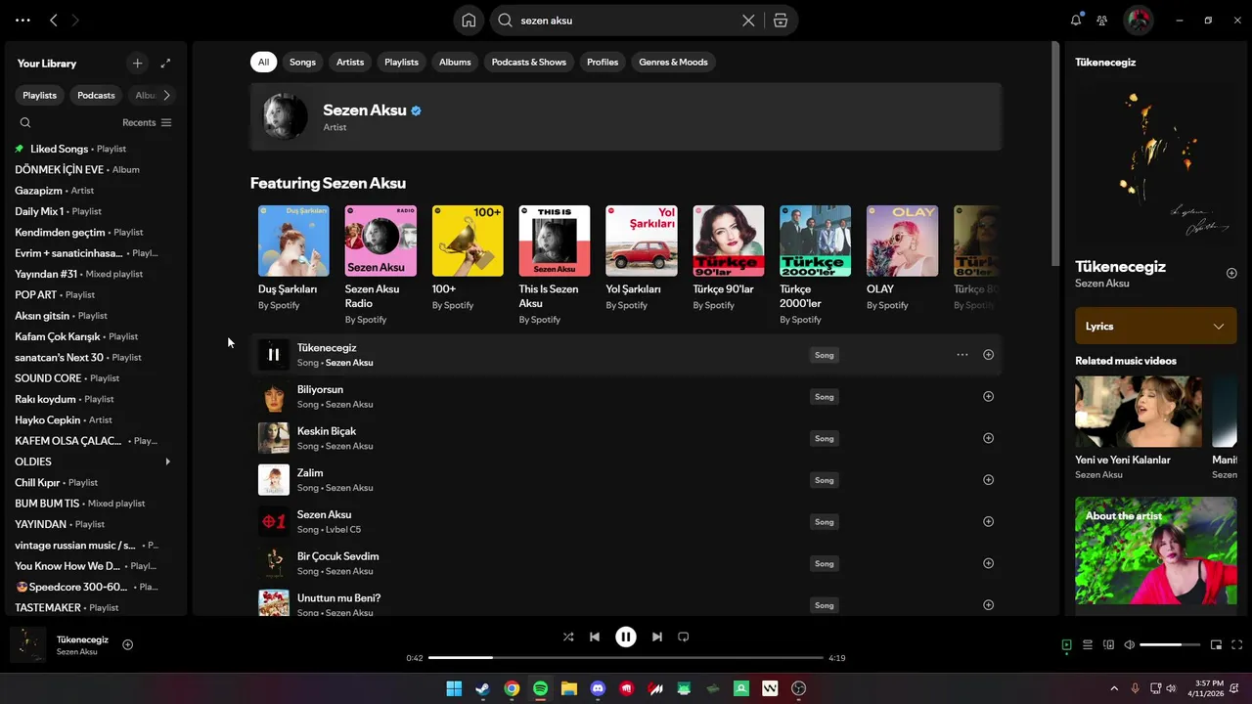The width and height of the screenshot is (1252, 704).
Task: Switch to the Albums tab
Action: (455, 62)
